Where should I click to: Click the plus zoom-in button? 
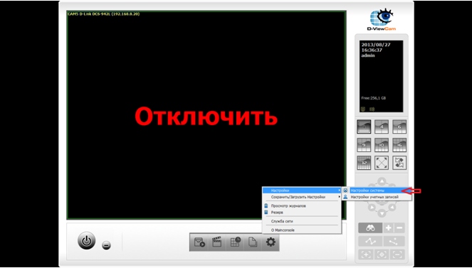(388, 228)
